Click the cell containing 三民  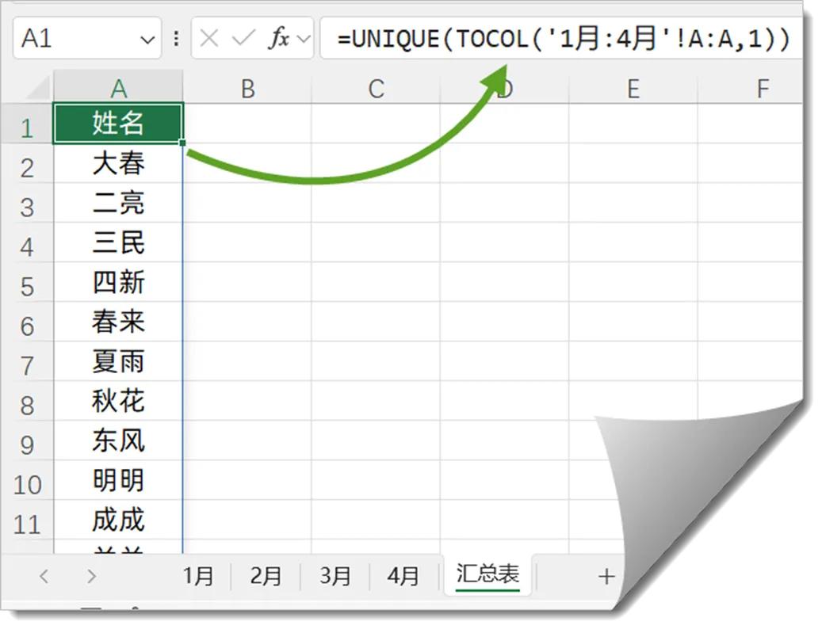point(118,242)
